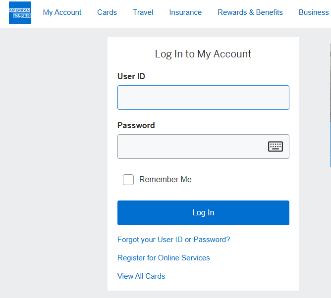The width and height of the screenshot is (331, 298).
Task: Click the partially visible banner at right edge
Action: pyautogui.click(x=331, y=105)
